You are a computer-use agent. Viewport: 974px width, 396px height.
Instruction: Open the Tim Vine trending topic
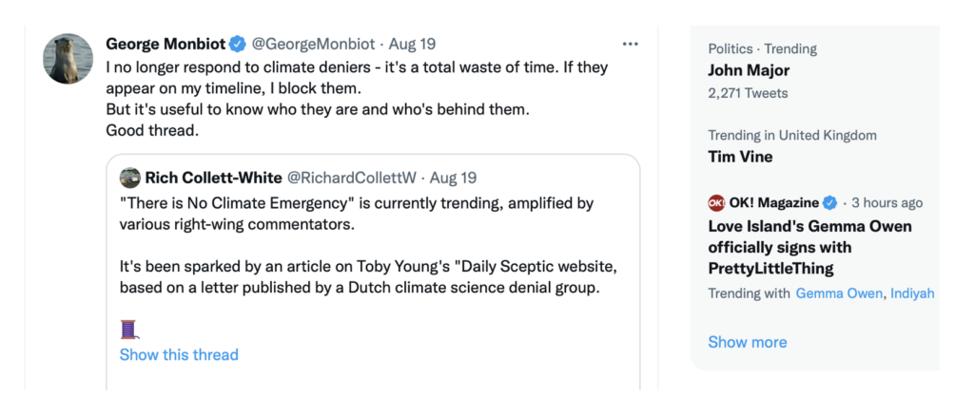(x=740, y=157)
